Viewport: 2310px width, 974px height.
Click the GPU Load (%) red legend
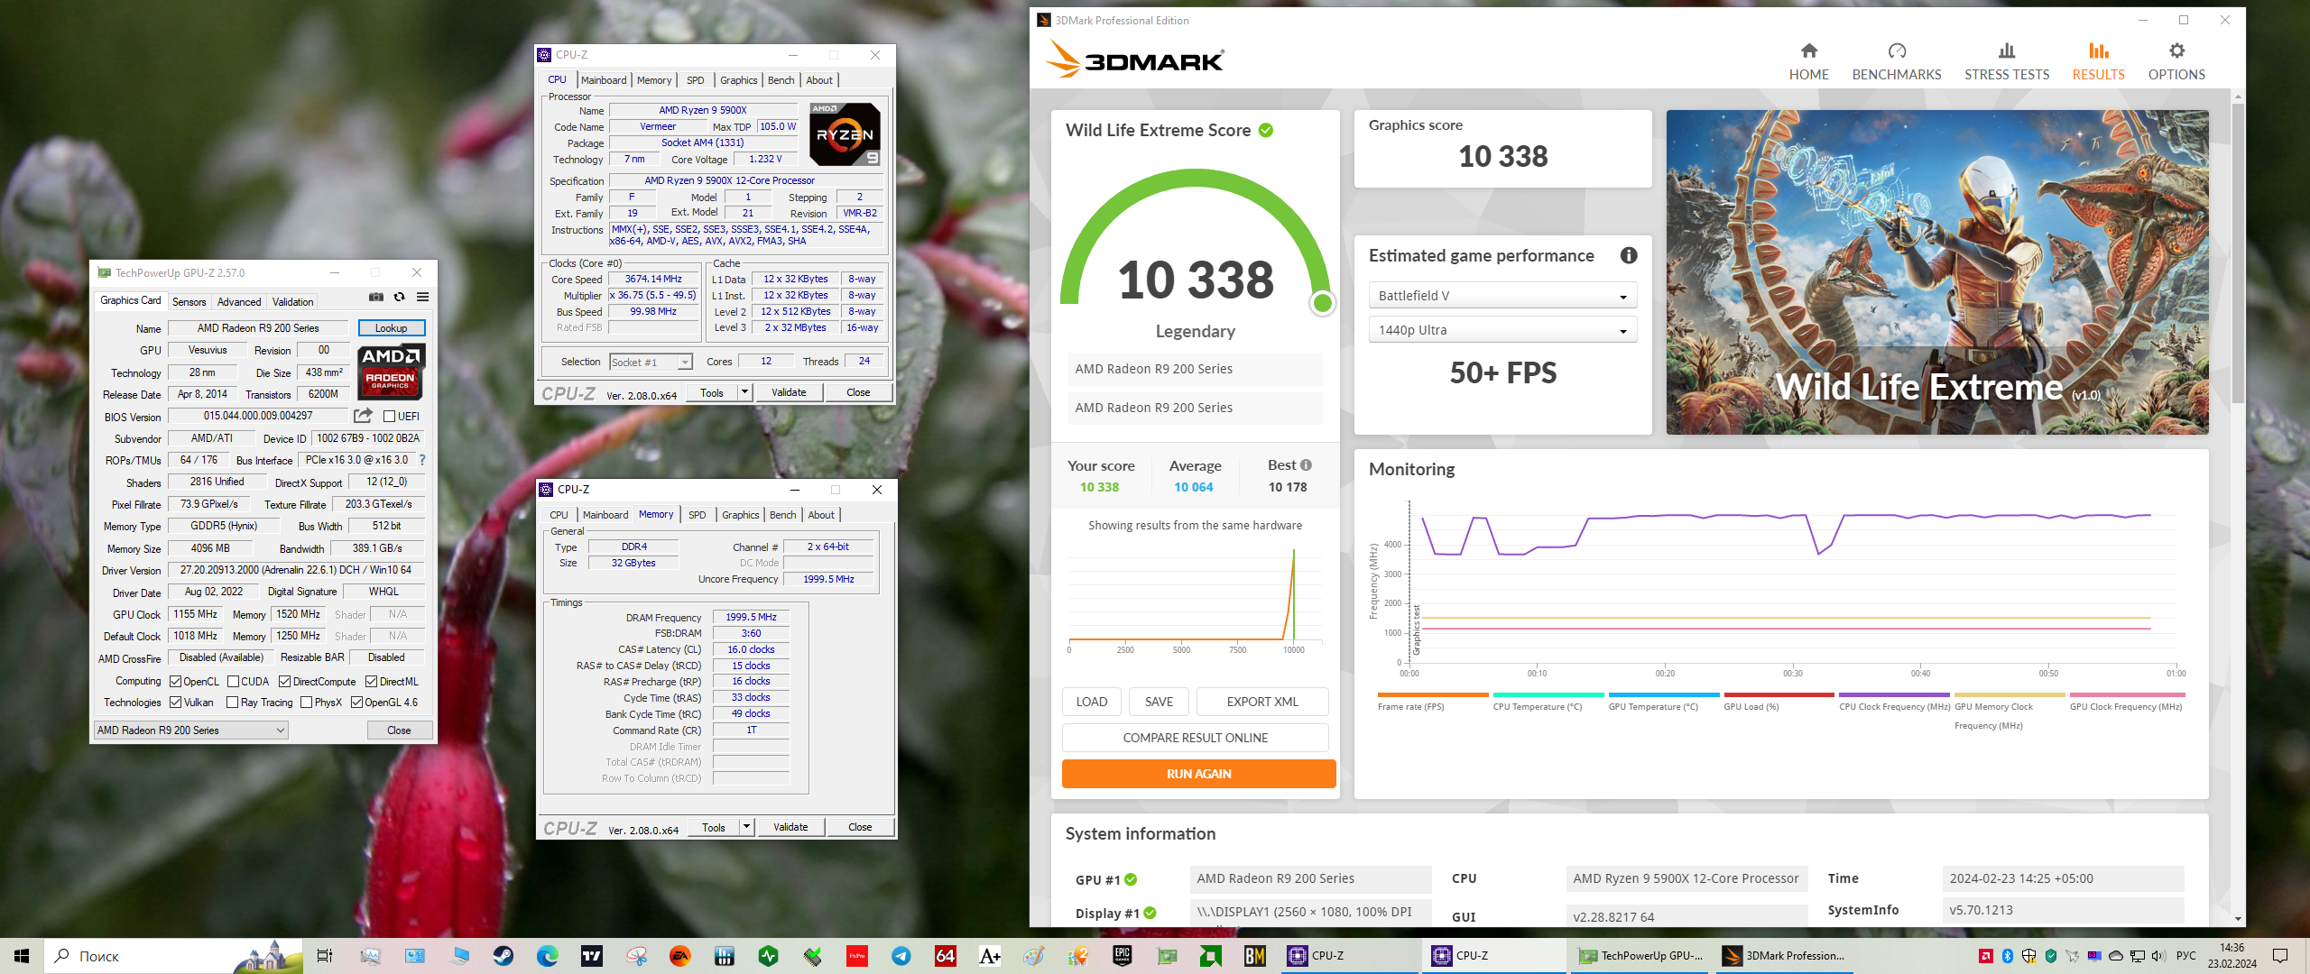point(1778,702)
